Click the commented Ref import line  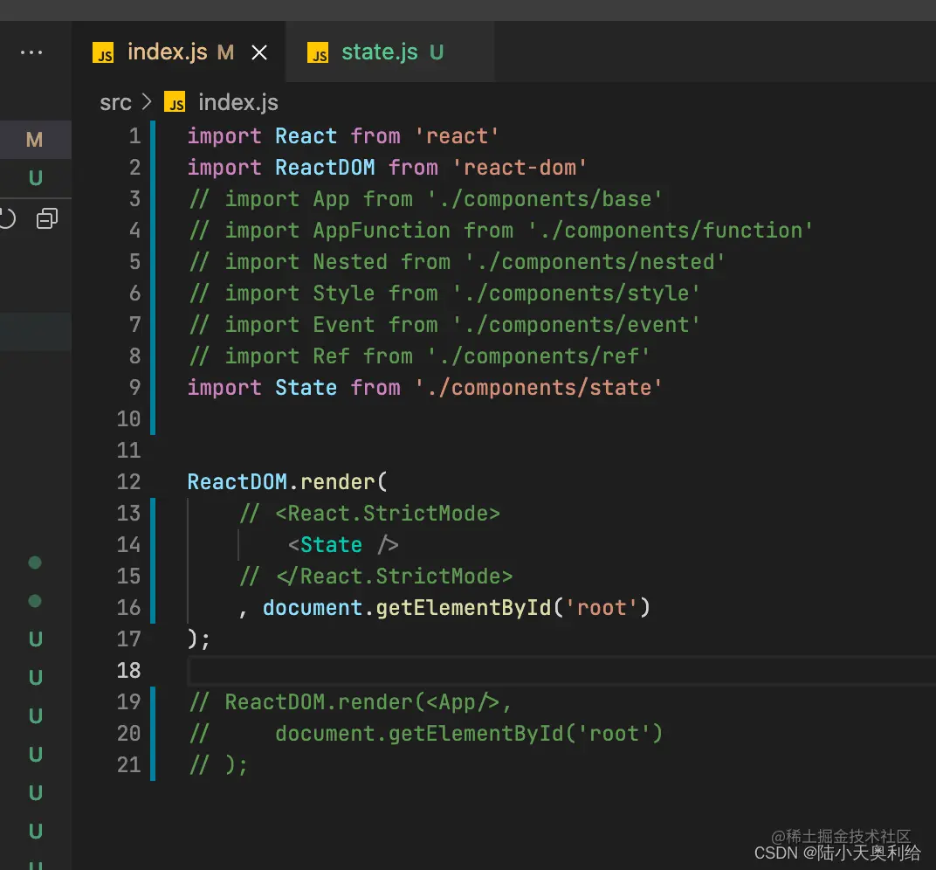[x=419, y=356]
